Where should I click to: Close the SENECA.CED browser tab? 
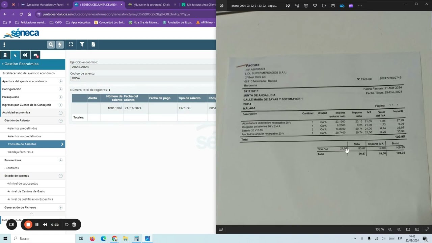[x=121, y=5]
